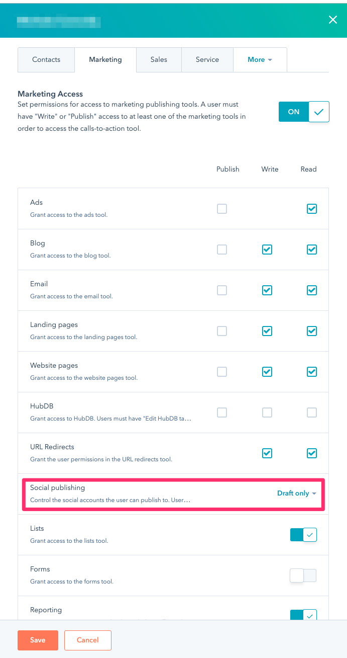Click the Cancel button
The image size is (347, 658).
pos(87,640)
